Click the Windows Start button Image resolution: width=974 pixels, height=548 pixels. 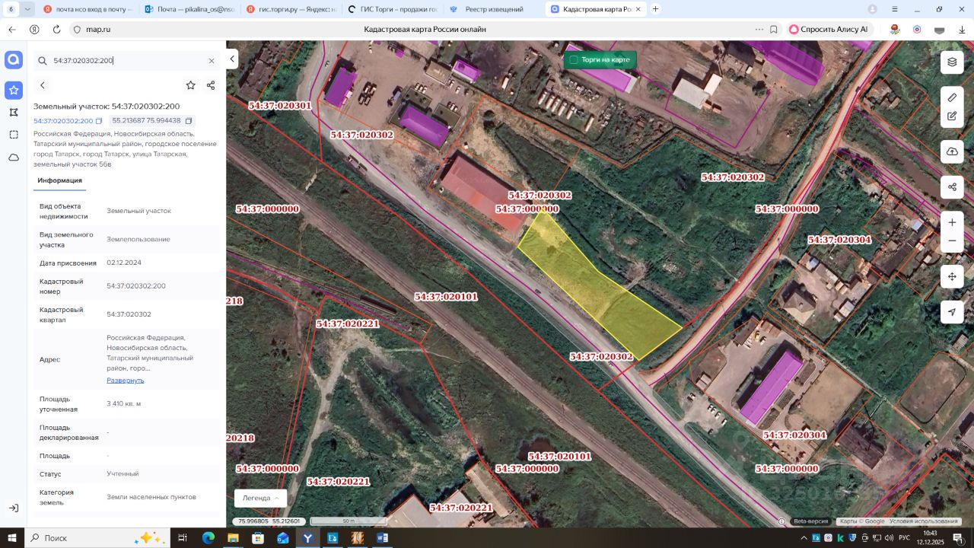(x=12, y=538)
